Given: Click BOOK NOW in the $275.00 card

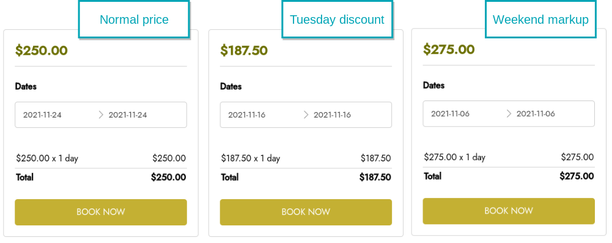Looking at the screenshot, I should 509,211.
